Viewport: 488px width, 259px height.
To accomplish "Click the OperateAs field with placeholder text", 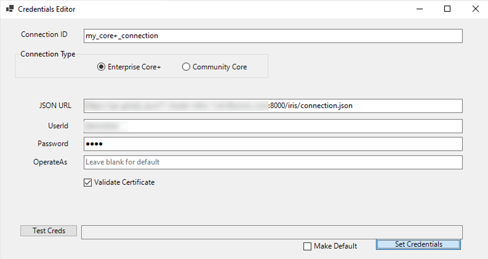I will (x=273, y=162).
